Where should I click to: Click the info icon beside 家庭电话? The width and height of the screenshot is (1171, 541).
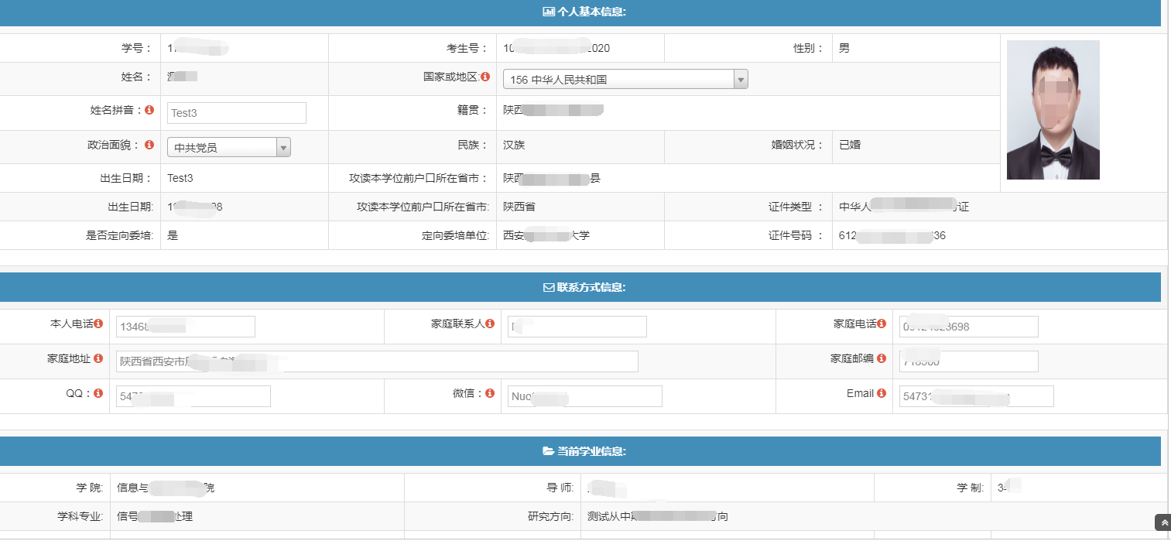(882, 324)
